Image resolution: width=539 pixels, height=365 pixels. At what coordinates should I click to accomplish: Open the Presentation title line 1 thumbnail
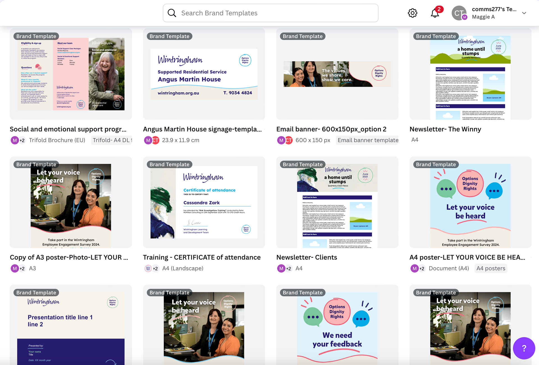71,325
